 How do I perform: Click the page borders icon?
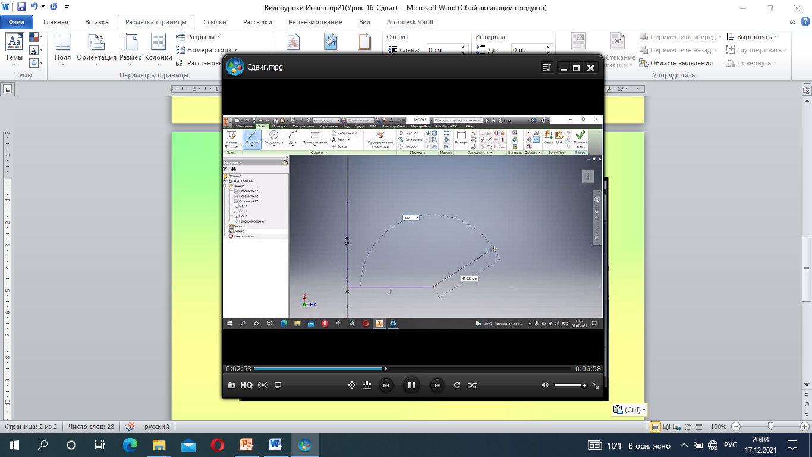pos(364,41)
